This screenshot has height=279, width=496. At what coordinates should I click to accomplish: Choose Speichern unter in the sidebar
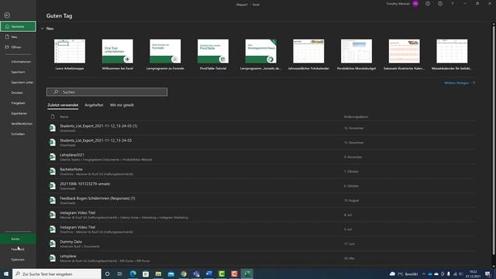pyautogui.click(x=22, y=82)
